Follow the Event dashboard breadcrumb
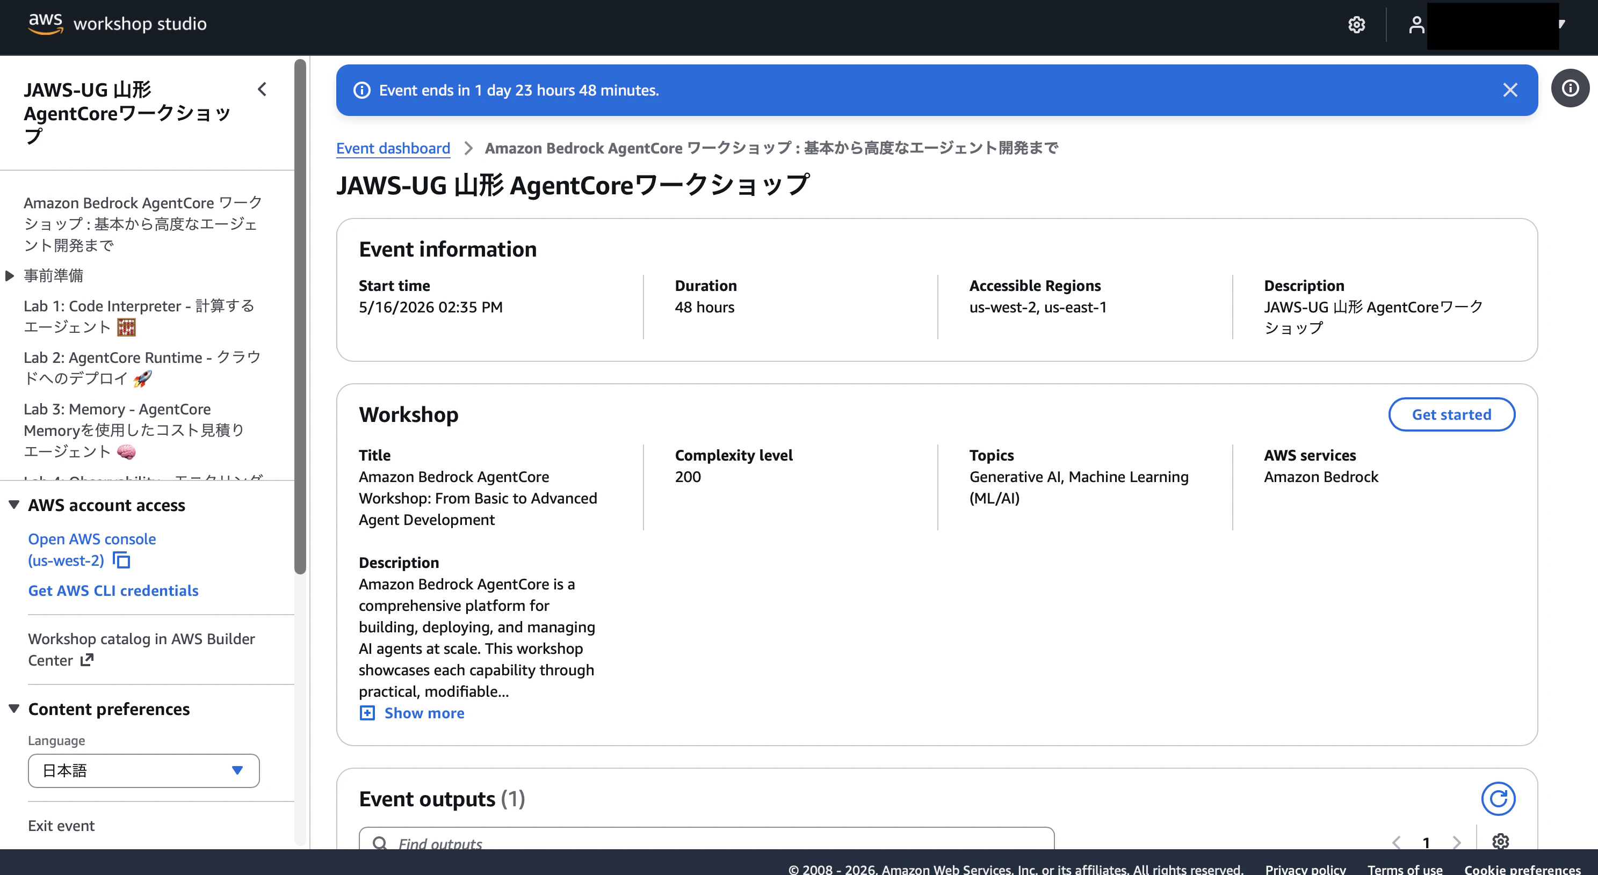 point(393,148)
